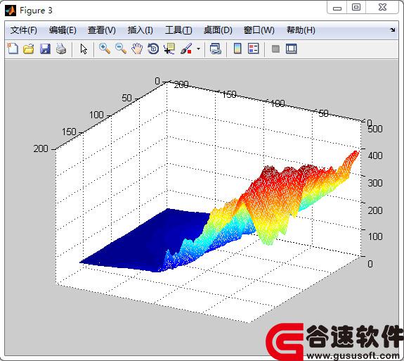Activate the Zoom In magnifier

tap(105, 49)
